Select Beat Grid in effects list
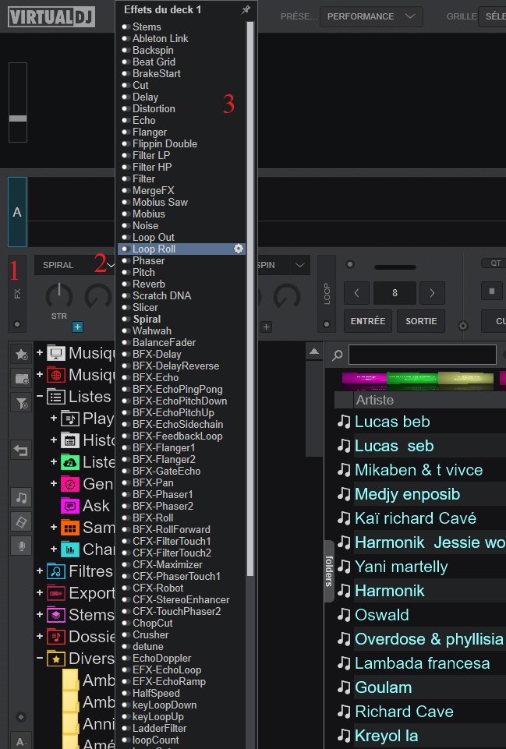The width and height of the screenshot is (506, 749). (x=154, y=62)
